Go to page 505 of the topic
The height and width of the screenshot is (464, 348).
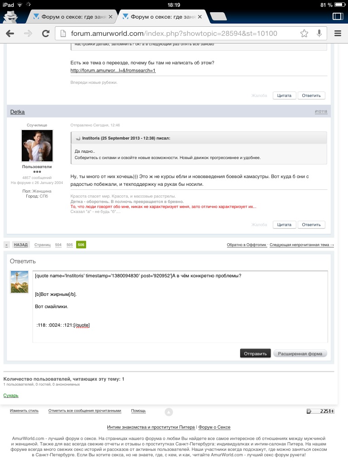point(69,245)
